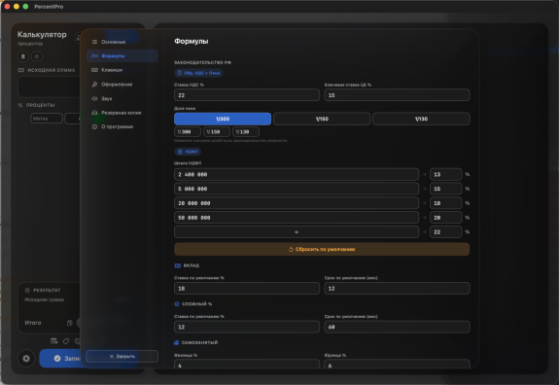Click the gear settings icon at bottom left
The image size is (559, 385).
(26, 358)
